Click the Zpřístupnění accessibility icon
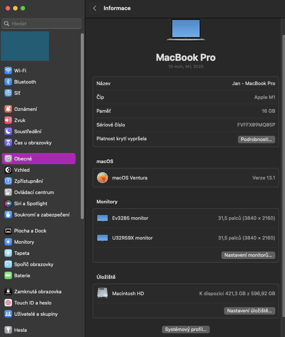The width and height of the screenshot is (285, 337). [8, 181]
